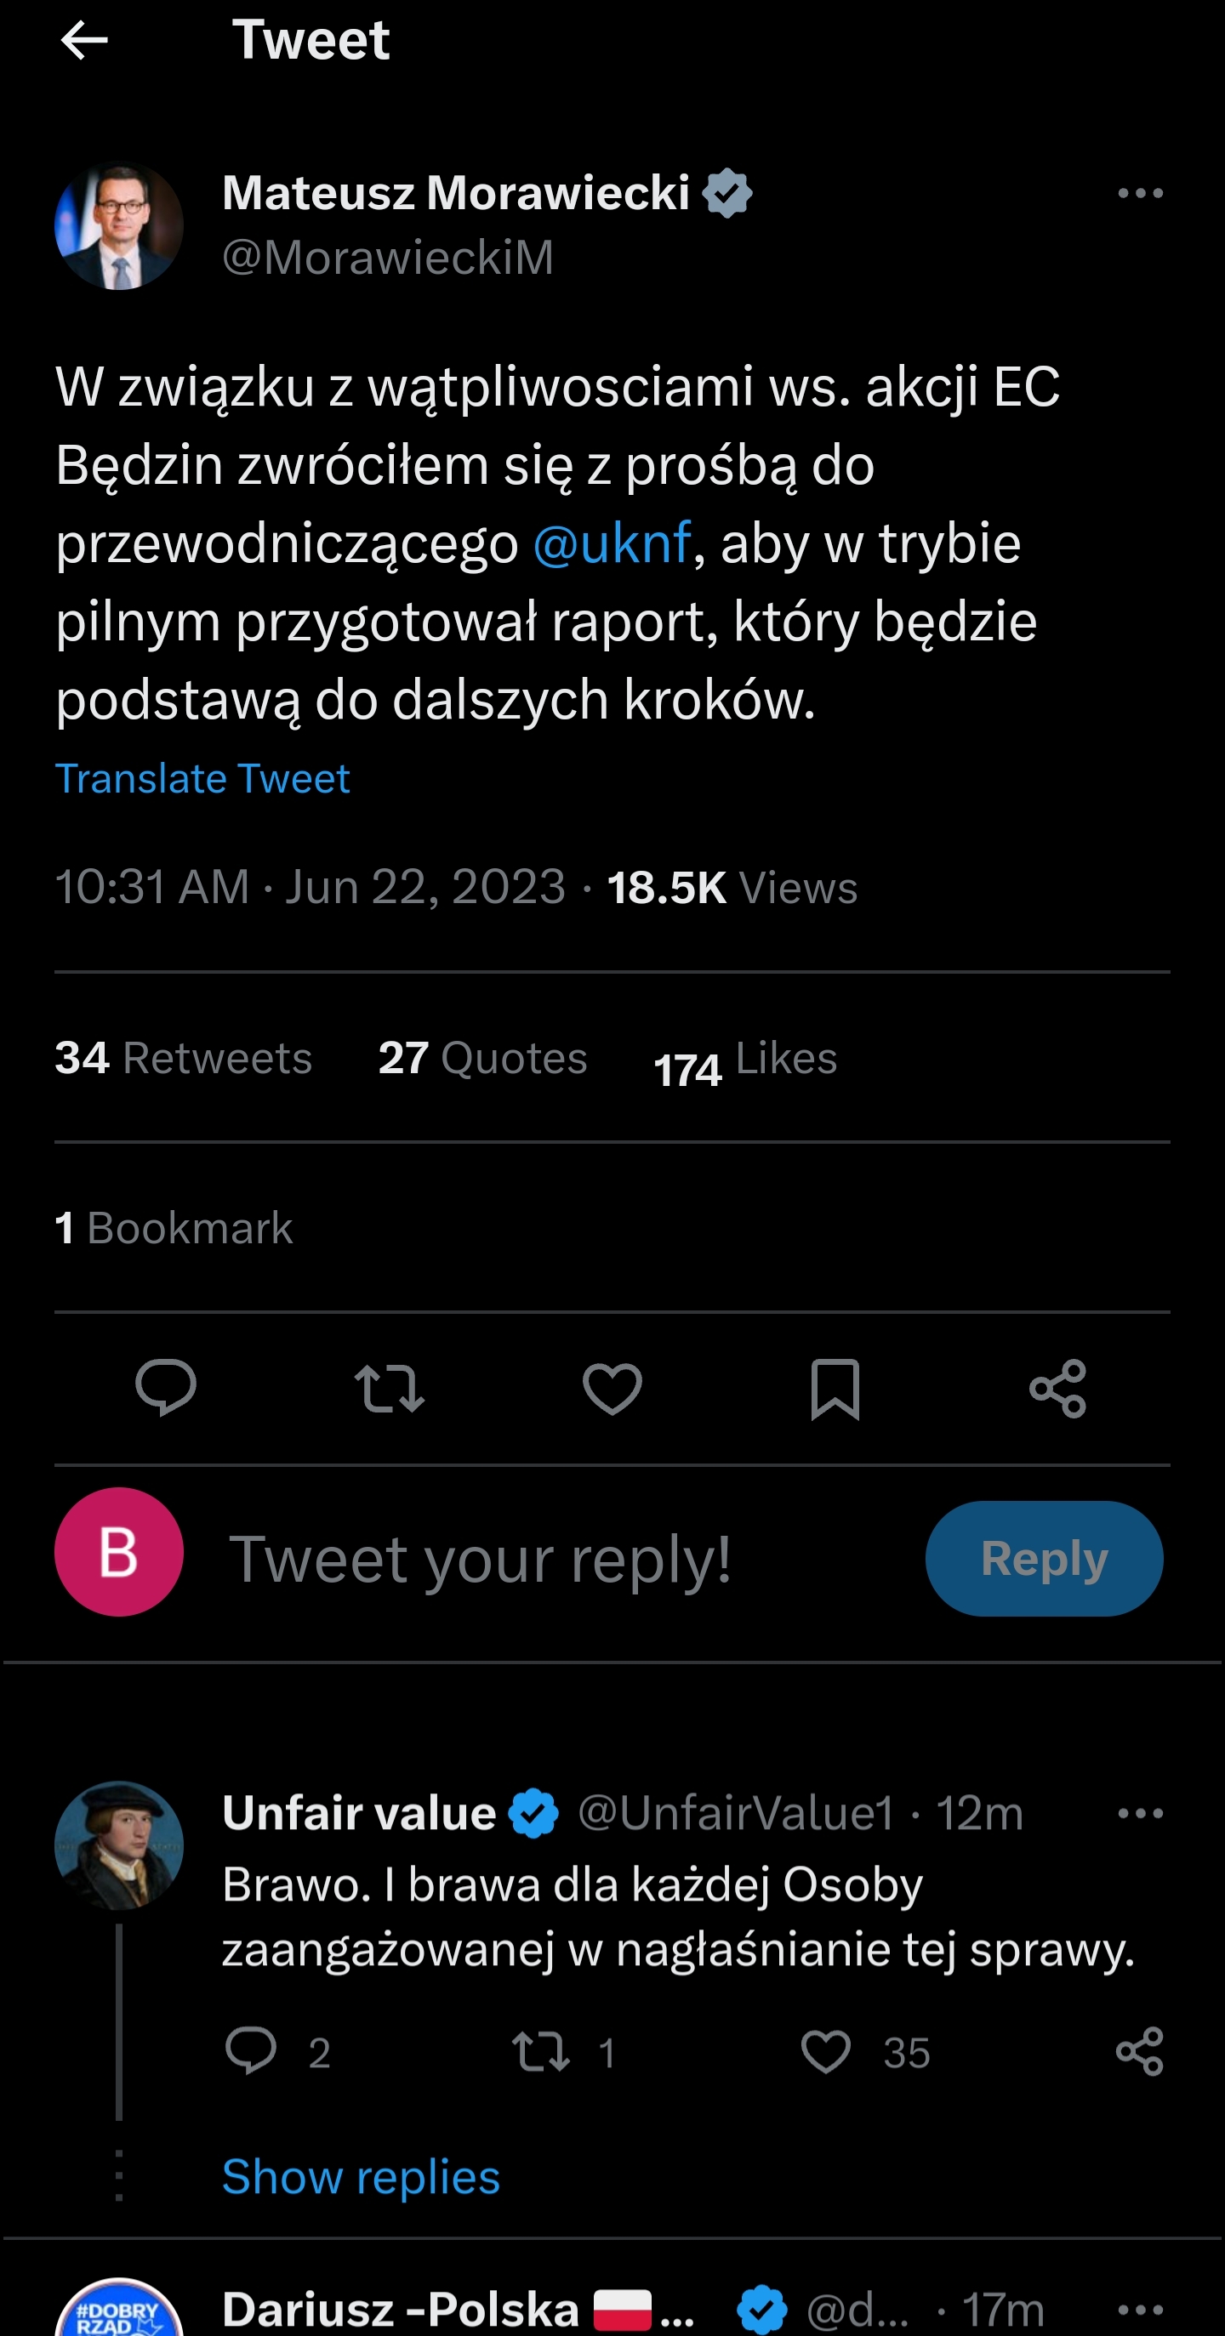Open Mateusz Morawiecki's profile picture
Screen dimensions: 1225x2336
[119, 226]
